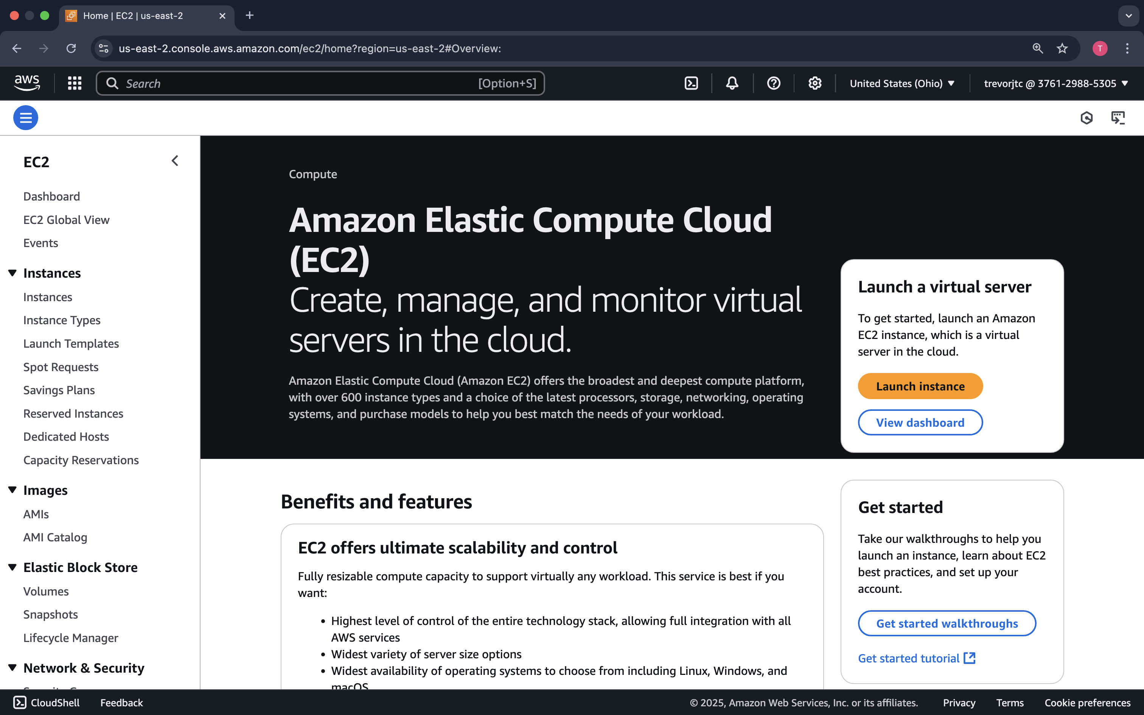Open the settings gear in the header
Screen dimensions: 1144x715
pos(814,83)
